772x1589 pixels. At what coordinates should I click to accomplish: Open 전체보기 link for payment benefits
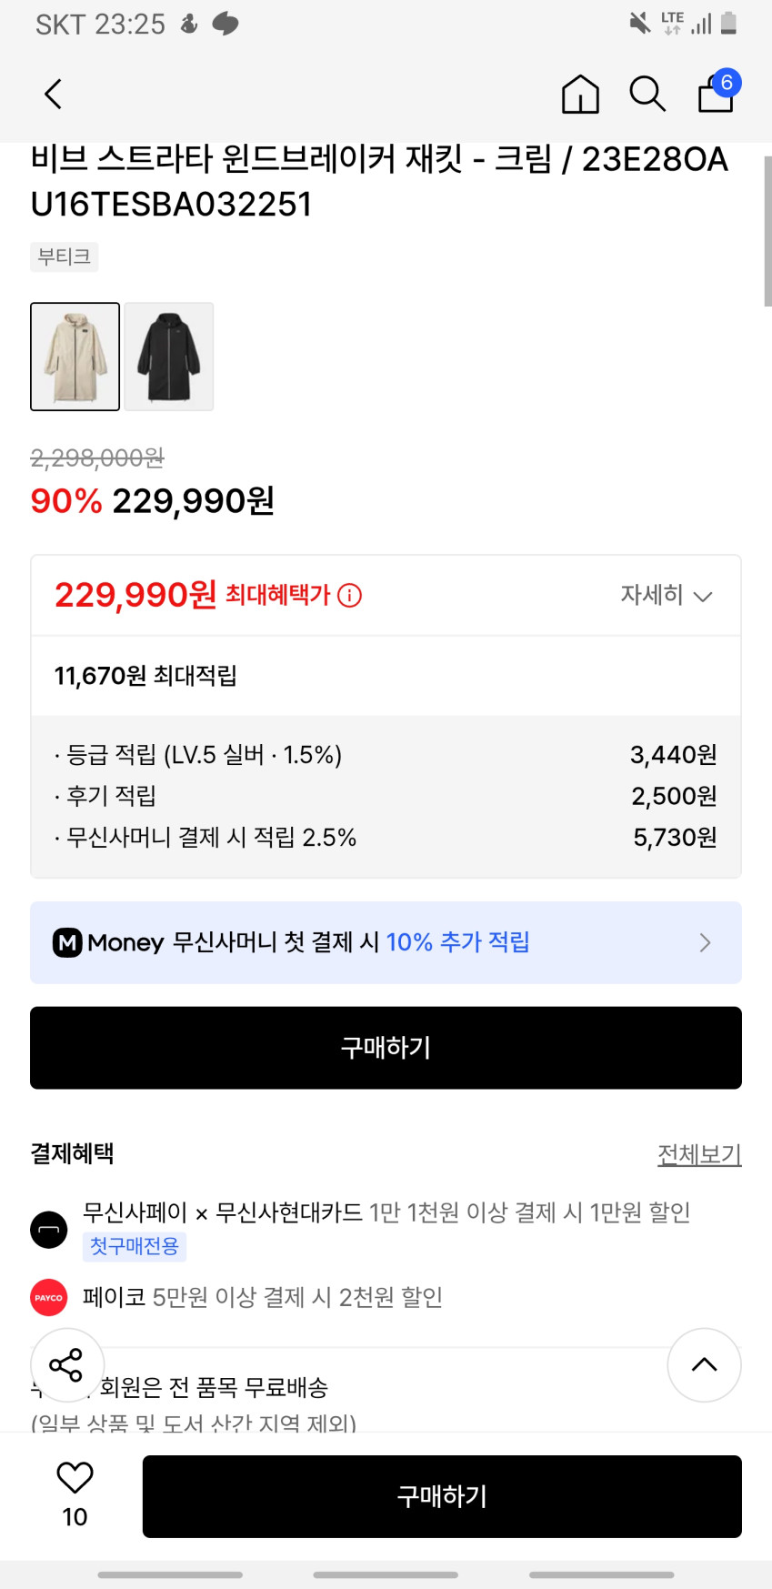698,1154
